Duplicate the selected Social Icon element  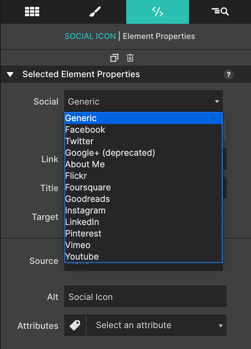(x=114, y=58)
